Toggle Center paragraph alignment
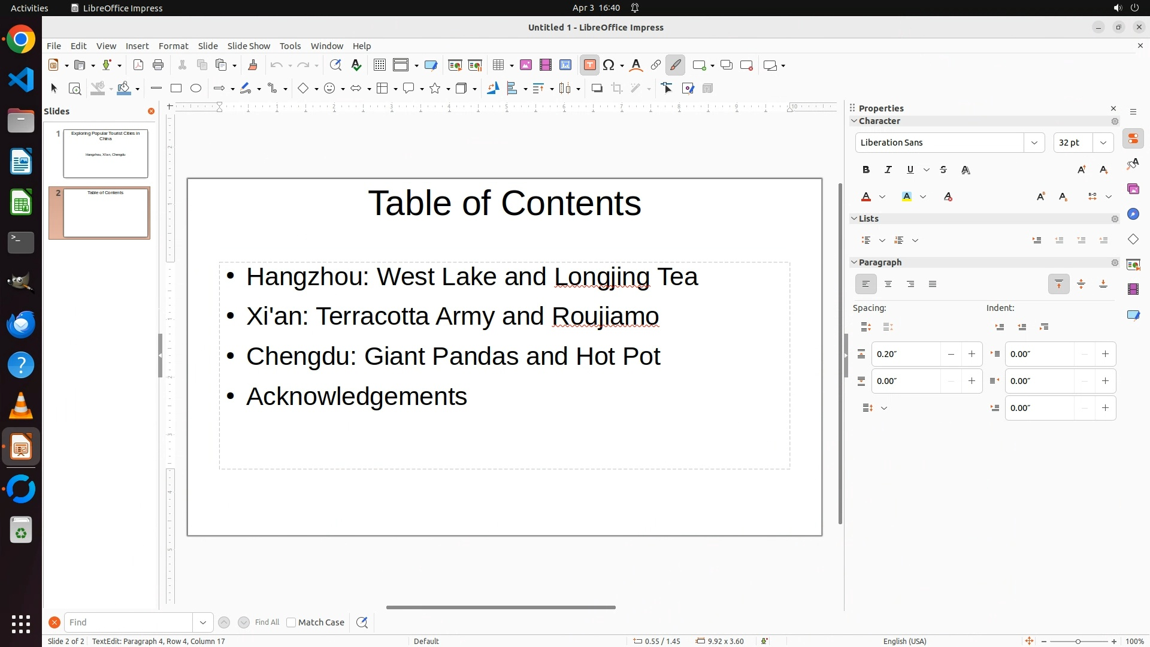The height and width of the screenshot is (647, 1150). [888, 285]
